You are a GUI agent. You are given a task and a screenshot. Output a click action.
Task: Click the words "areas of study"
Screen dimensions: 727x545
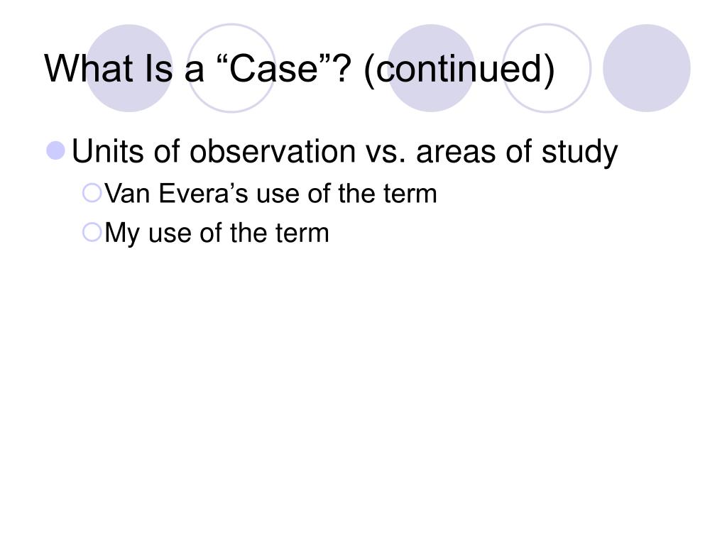517,152
